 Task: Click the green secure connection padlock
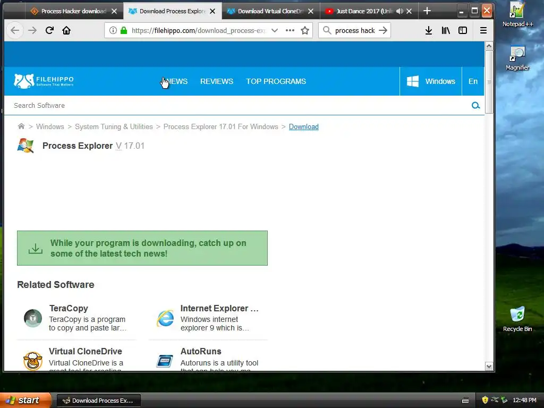pos(123,30)
